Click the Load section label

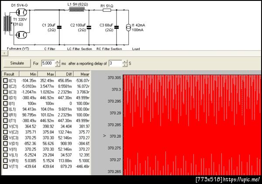click(136, 49)
